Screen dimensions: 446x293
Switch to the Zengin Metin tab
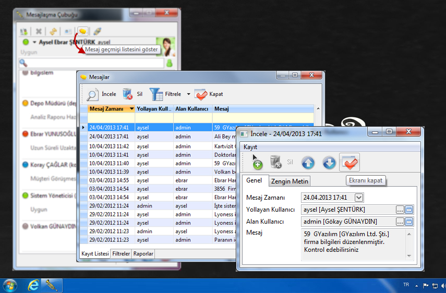click(x=290, y=181)
